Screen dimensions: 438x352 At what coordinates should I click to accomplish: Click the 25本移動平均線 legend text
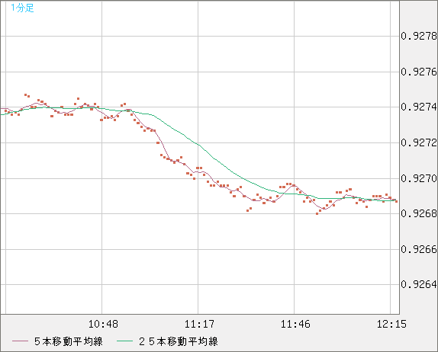[179, 341]
